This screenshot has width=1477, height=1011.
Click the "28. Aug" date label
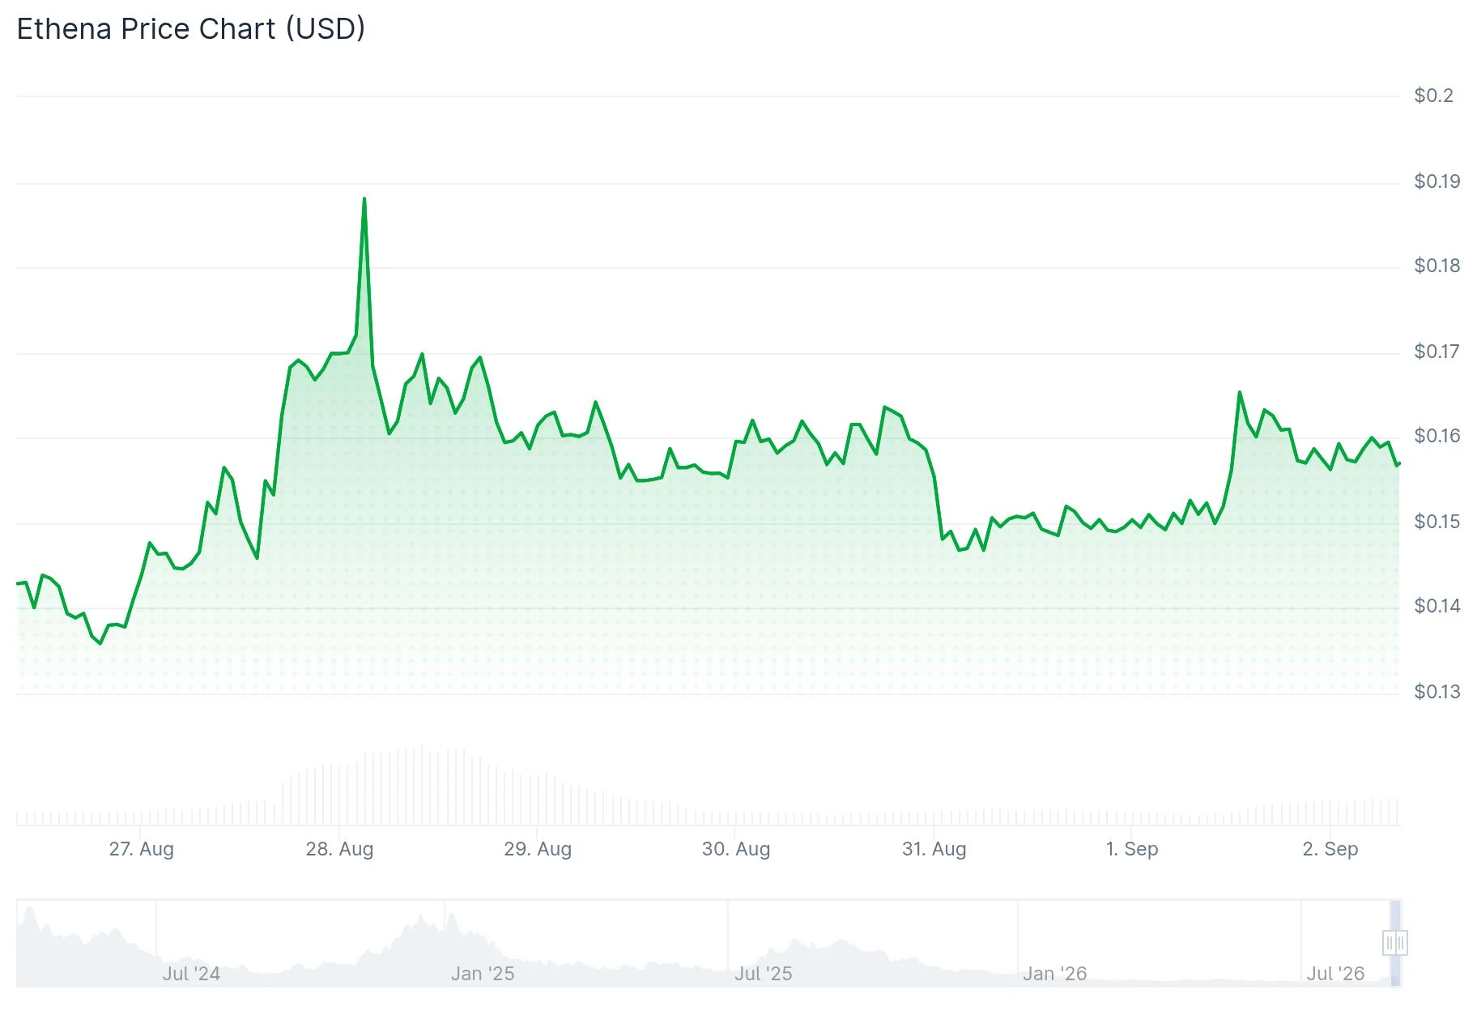coord(339,849)
